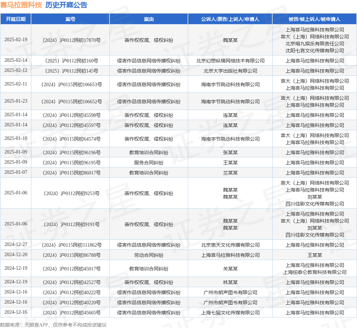Click the 公诉人/原告/上诉人/申请人 column header
This screenshot has height=328, width=357.
click(x=230, y=19)
